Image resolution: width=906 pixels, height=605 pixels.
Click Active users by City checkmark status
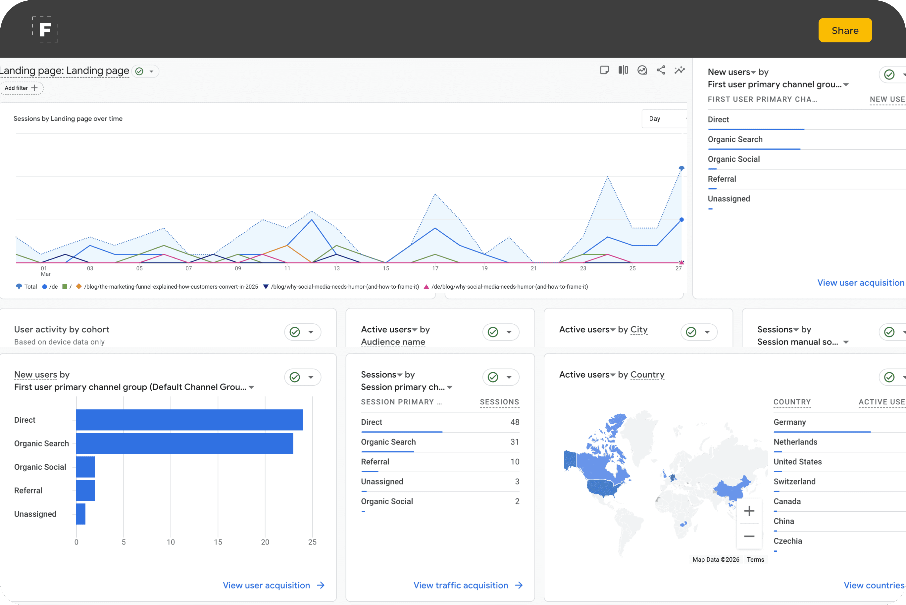(x=691, y=332)
